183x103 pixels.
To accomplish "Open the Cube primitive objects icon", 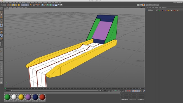I will point(43,5).
